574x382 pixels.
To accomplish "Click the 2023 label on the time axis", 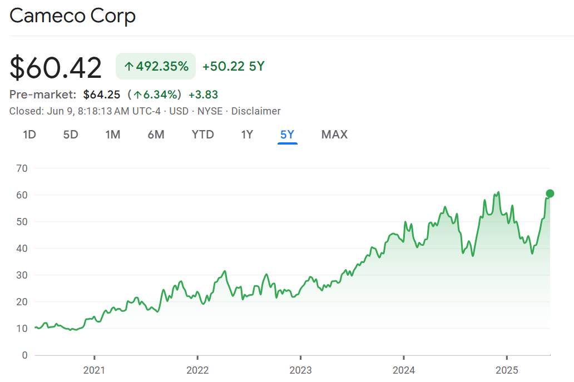I will click(x=300, y=370).
